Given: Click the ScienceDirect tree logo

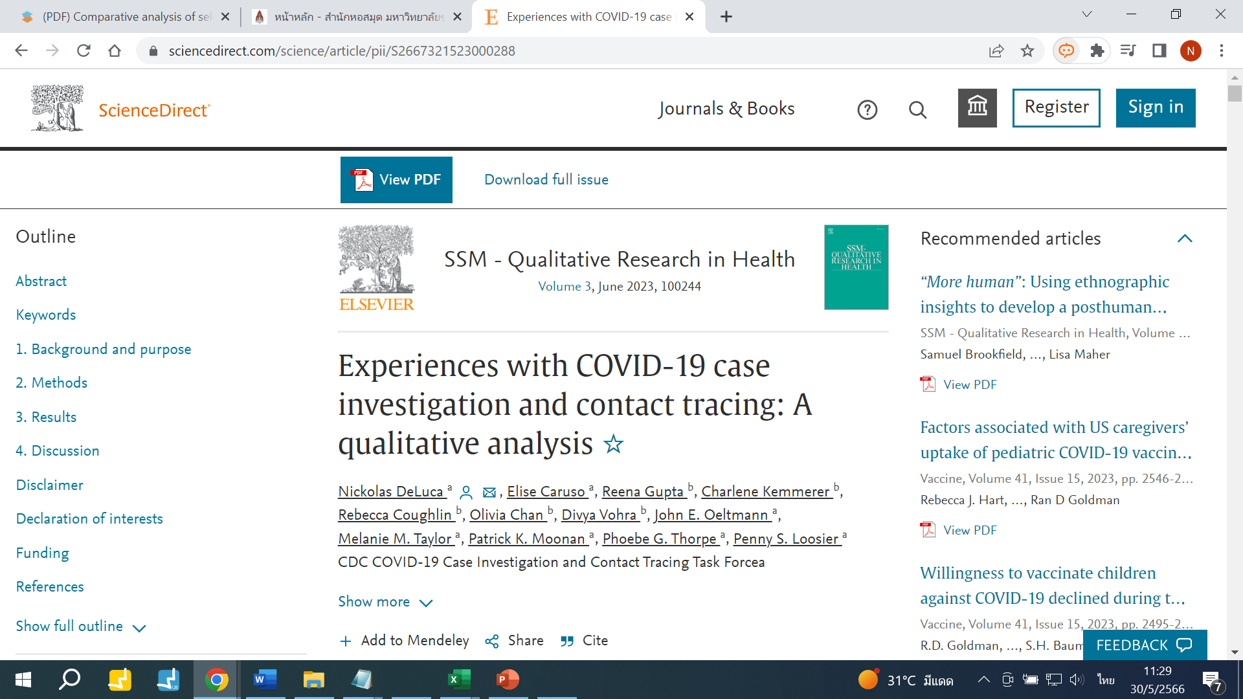Looking at the screenshot, I should point(57,108).
